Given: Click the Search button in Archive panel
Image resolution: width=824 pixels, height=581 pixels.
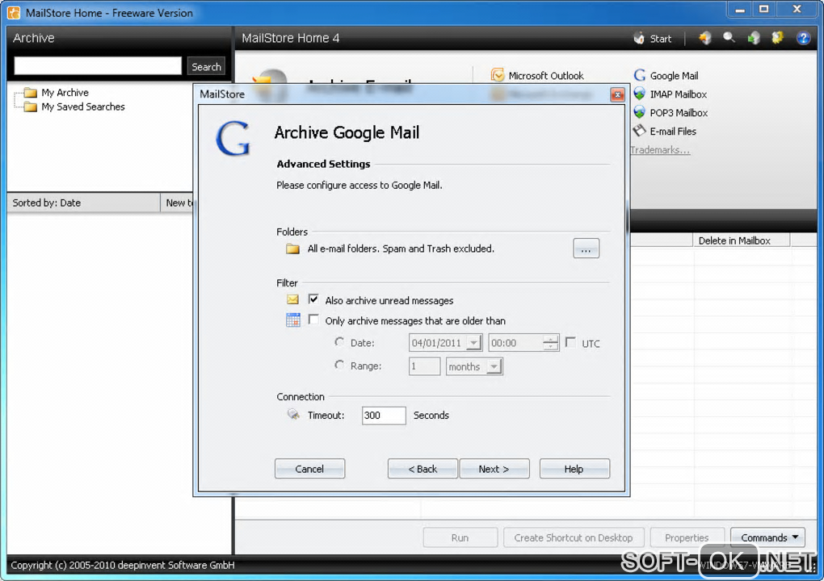Looking at the screenshot, I should coord(206,67).
